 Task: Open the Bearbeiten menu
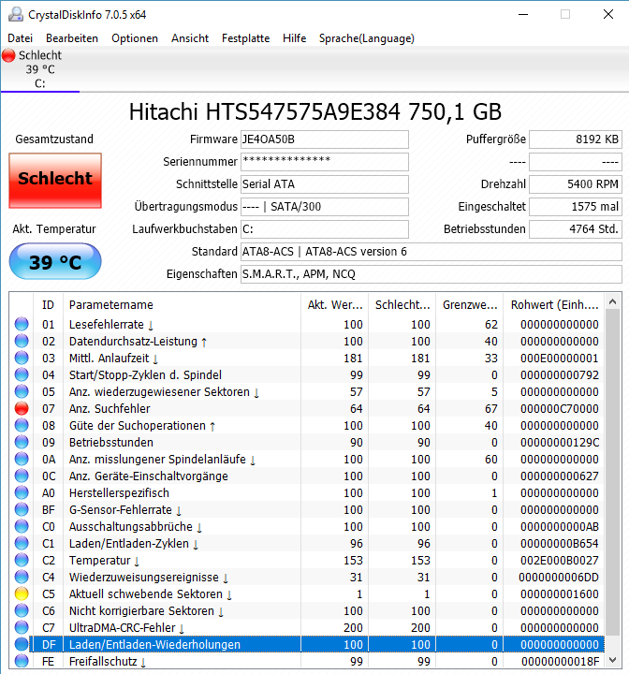(x=72, y=38)
